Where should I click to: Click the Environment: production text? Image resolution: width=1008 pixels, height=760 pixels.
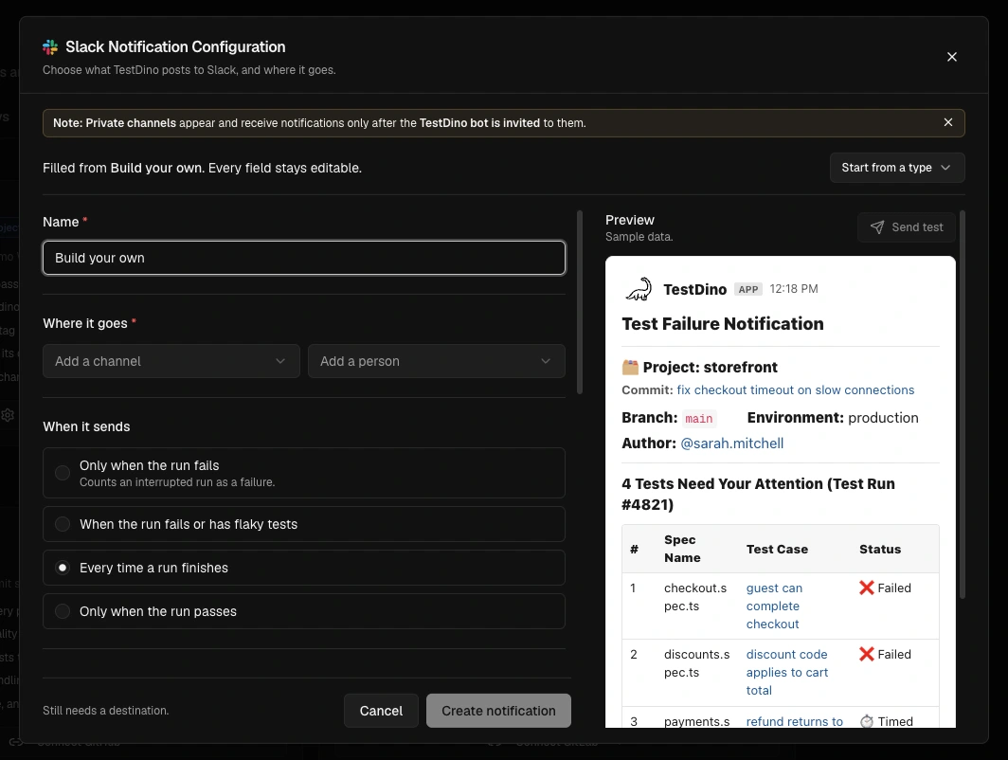coord(833,418)
